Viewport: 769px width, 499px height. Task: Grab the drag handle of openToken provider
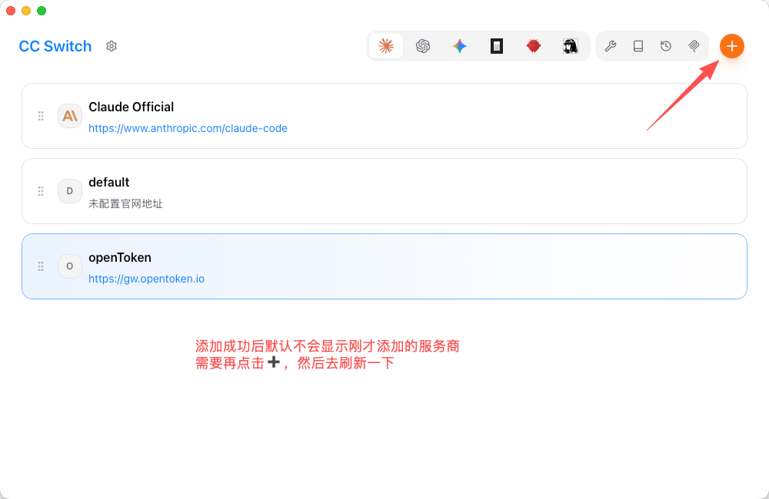coord(41,266)
